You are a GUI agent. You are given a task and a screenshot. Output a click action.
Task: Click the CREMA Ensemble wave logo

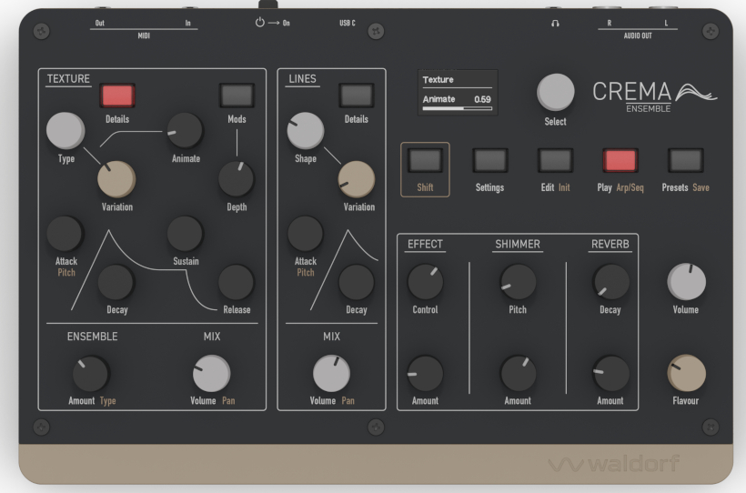[x=697, y=92]
